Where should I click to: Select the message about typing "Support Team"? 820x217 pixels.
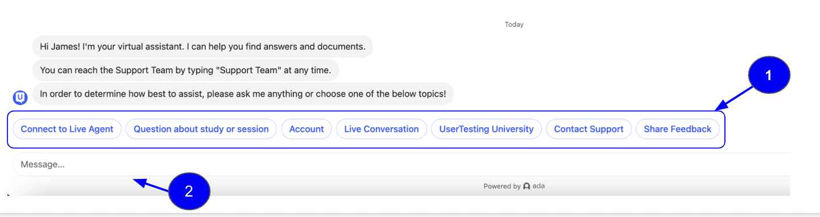[x=185, y=70]
